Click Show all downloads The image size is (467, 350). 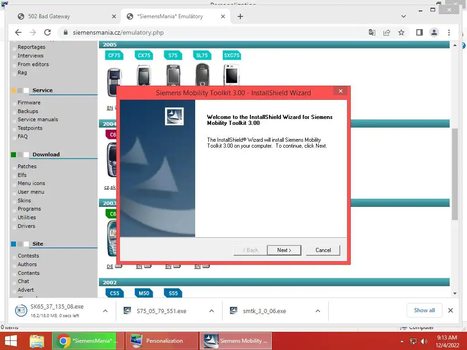tap(424, 310)
